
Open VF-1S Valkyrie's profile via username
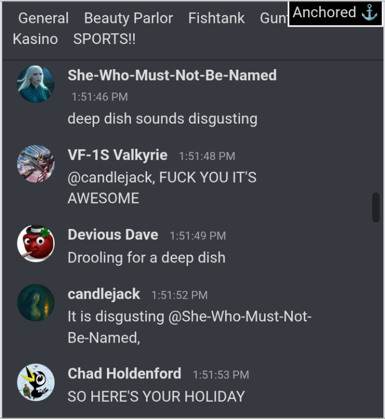[118, 155]
